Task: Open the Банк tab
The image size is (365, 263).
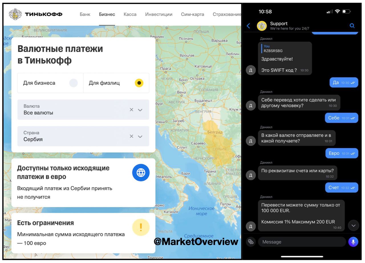Action: 85,14
